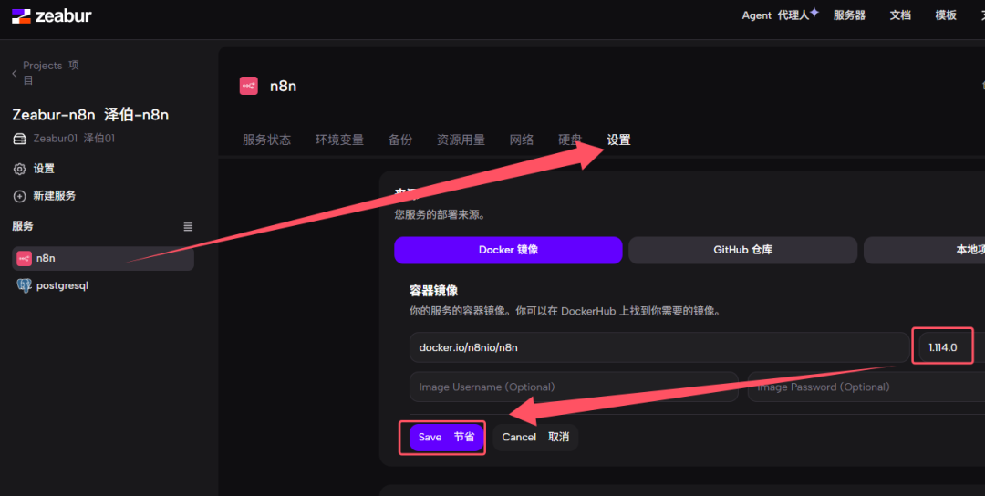Switch to the 设置 tab

618,140
